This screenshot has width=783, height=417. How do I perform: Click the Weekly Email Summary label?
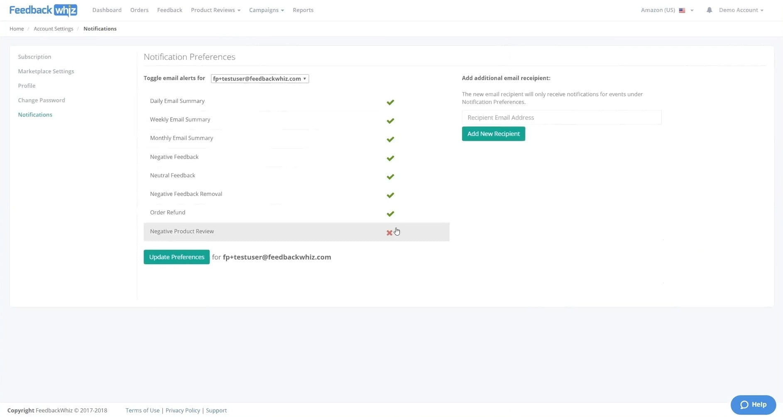[180, 120]
